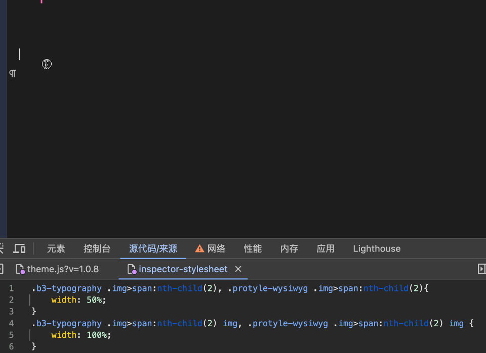This screenshot has height=353, width=486.
Task: Click line number 4 in the editor
Action: click(x=11, y=323)
